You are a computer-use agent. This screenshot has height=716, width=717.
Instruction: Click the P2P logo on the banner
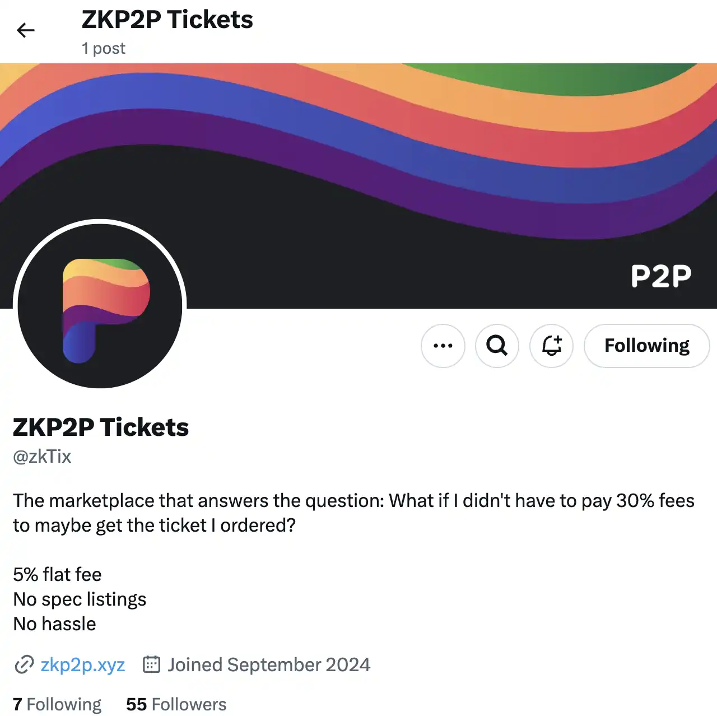pyautogui.click(x=661, y=276)
